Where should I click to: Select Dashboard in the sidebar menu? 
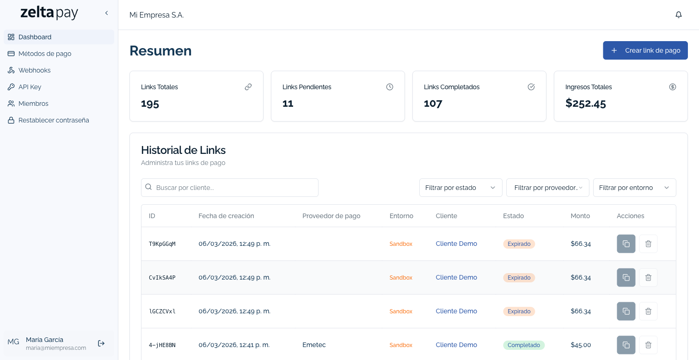point(35,37)
